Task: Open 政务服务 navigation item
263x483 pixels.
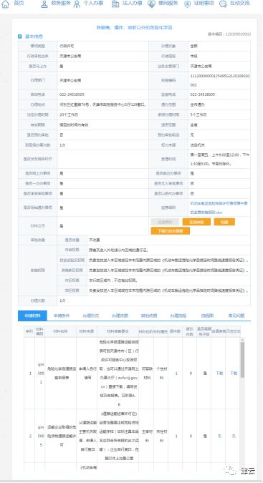Action: [x=61, y=4]
